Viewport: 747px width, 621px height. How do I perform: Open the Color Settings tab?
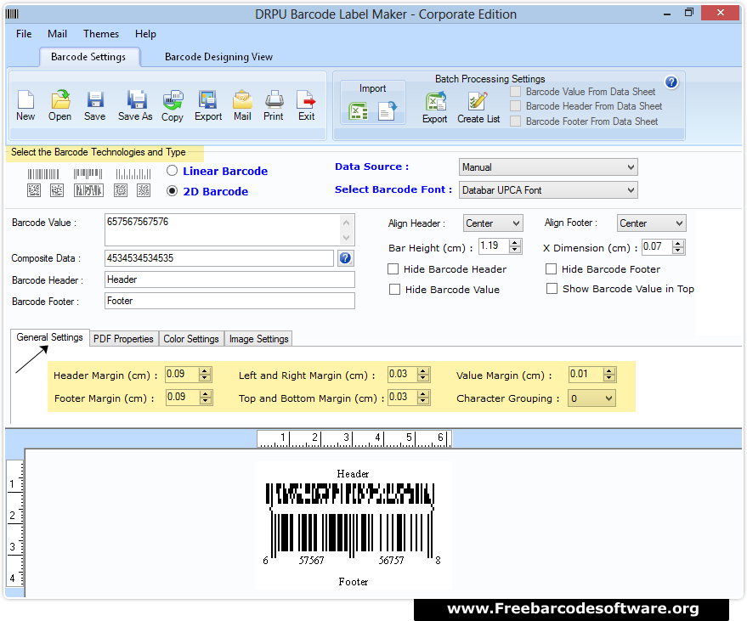point(191,339)
